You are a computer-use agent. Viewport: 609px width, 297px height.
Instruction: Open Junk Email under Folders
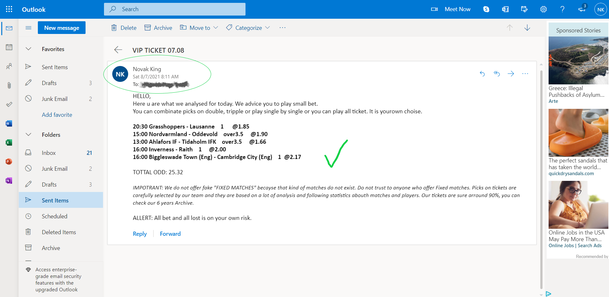[61, 168]
